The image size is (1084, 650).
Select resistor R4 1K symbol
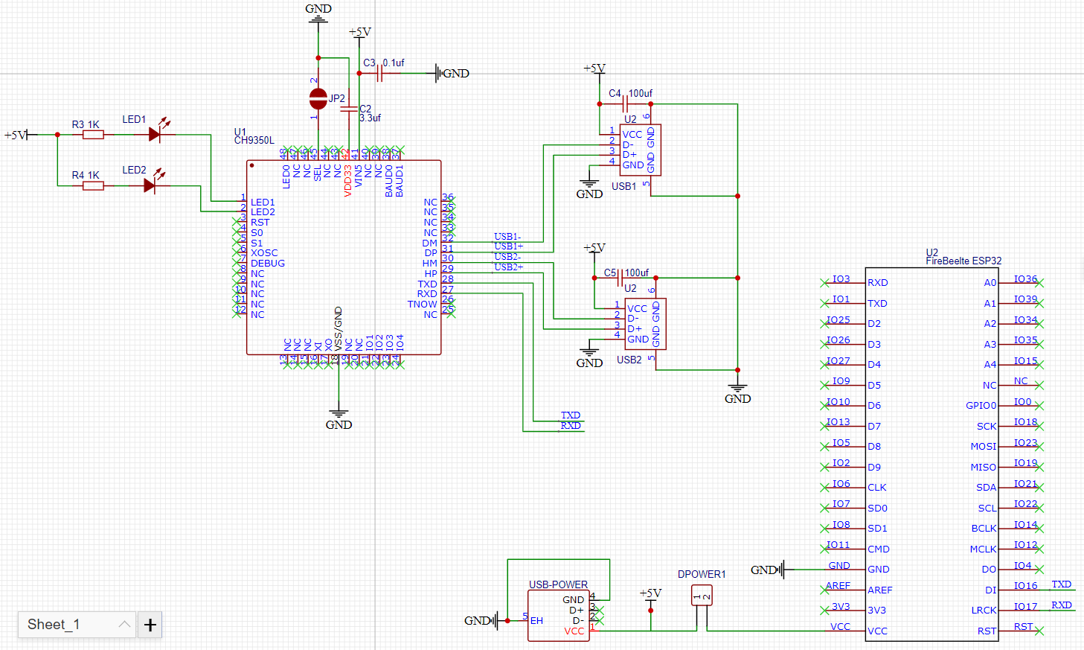(93, 185)
